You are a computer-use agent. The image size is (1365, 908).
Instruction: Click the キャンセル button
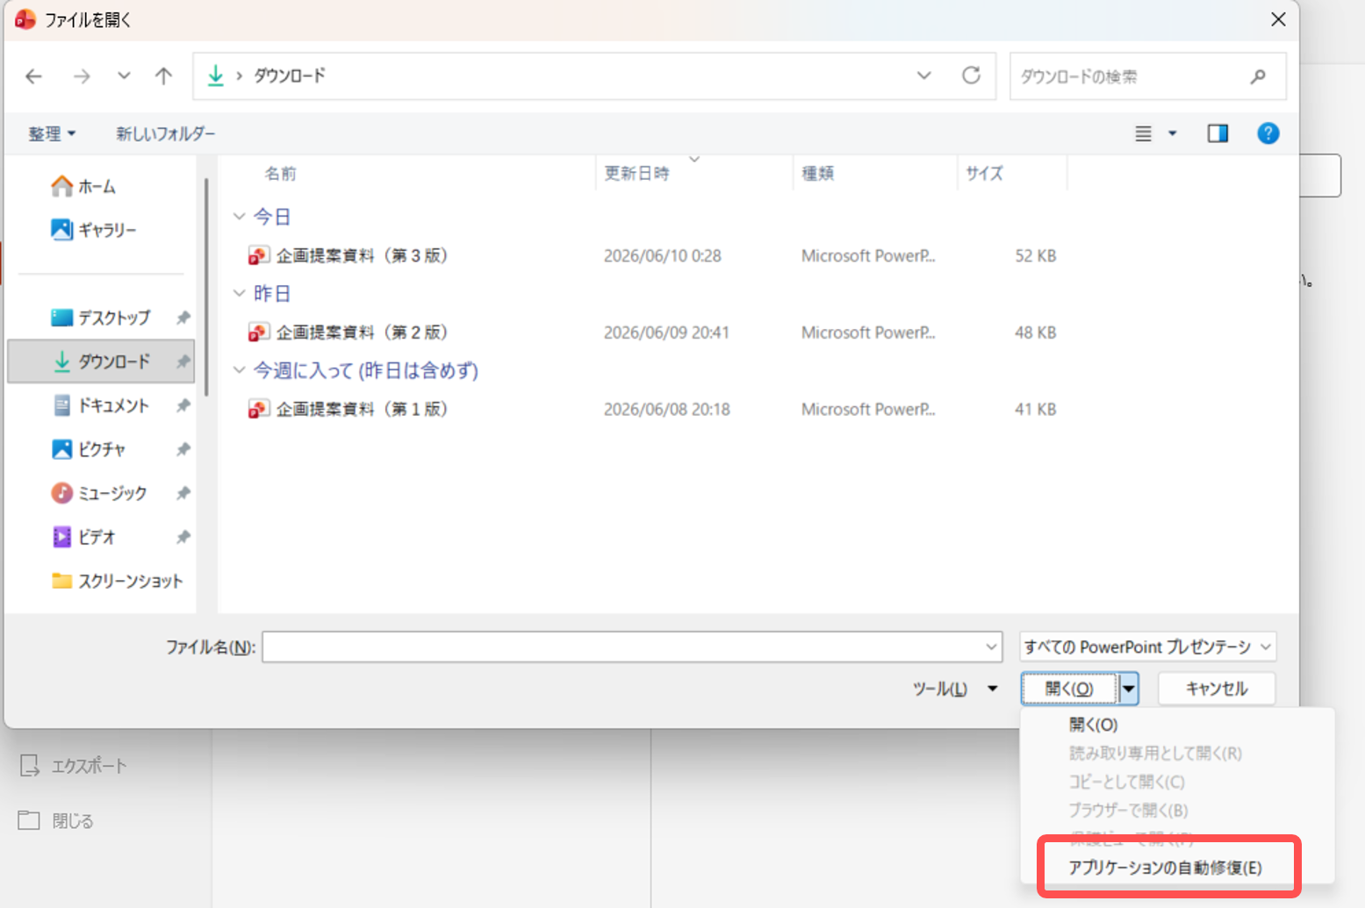pos(1217,689)
